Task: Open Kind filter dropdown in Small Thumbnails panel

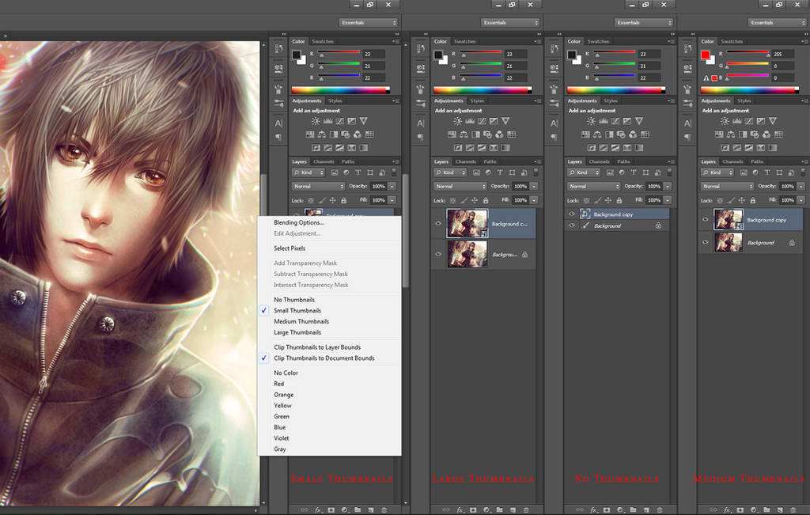Action: click(x=308, y=172)
